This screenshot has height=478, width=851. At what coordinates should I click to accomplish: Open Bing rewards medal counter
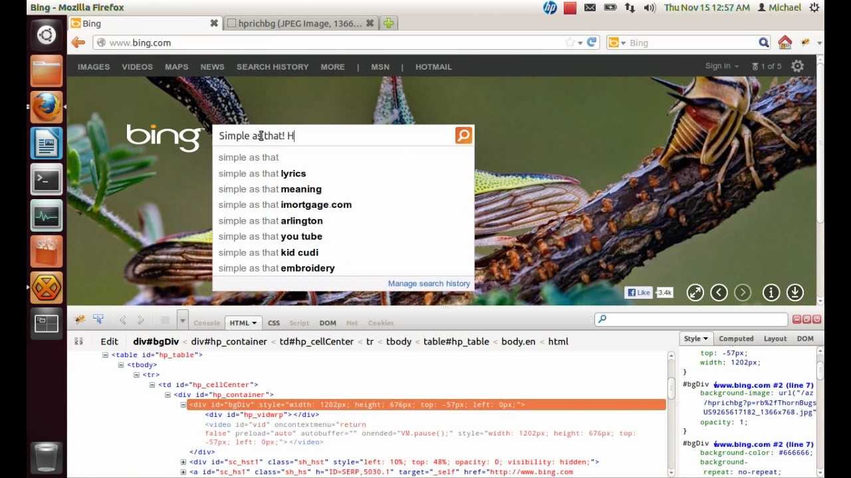click(767, 66)
